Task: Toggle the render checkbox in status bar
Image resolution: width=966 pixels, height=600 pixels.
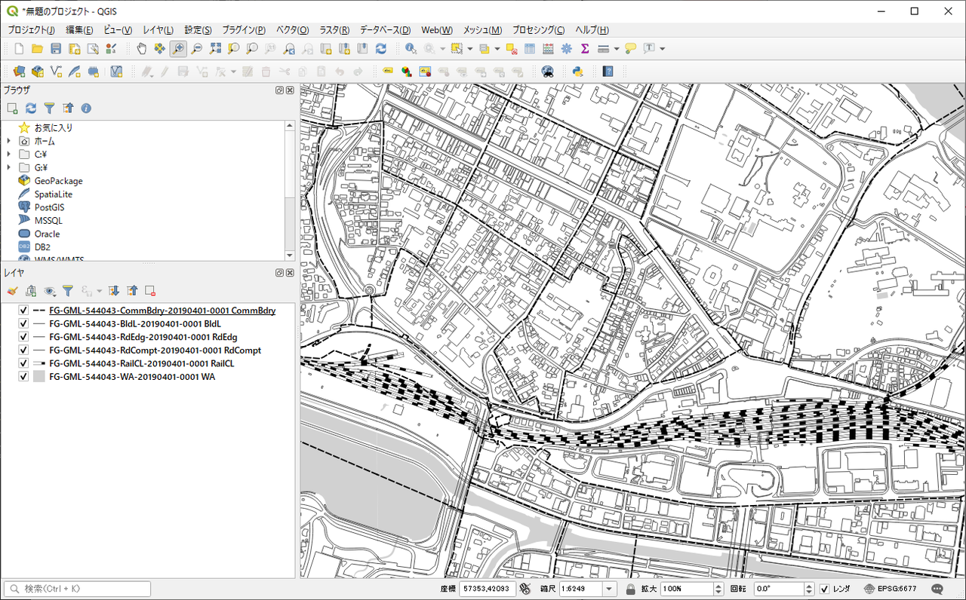Action: click(x=824, y=589)
